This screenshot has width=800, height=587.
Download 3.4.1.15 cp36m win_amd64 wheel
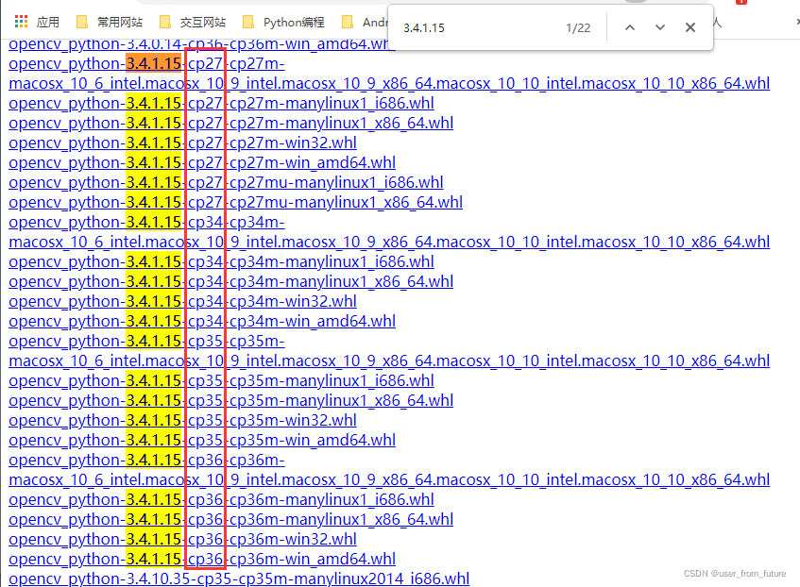click(x=202, y=559)
